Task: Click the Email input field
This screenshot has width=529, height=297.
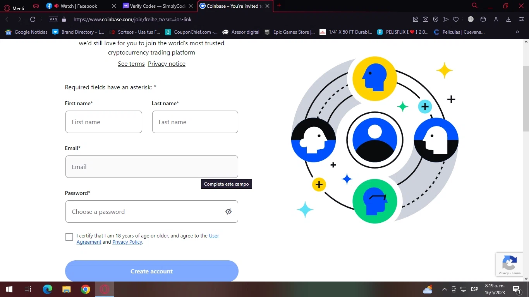Action: point(152,167)
